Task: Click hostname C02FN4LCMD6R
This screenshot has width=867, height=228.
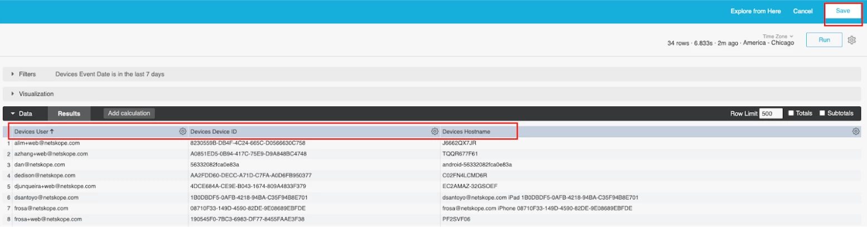Action: click(465, 175)
